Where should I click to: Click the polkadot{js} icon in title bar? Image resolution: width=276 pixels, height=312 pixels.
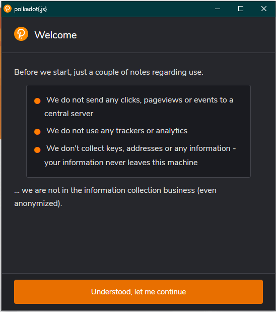pos(8,9)
